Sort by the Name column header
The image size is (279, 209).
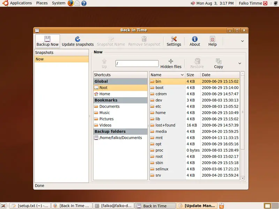click(x=167, y=75)
